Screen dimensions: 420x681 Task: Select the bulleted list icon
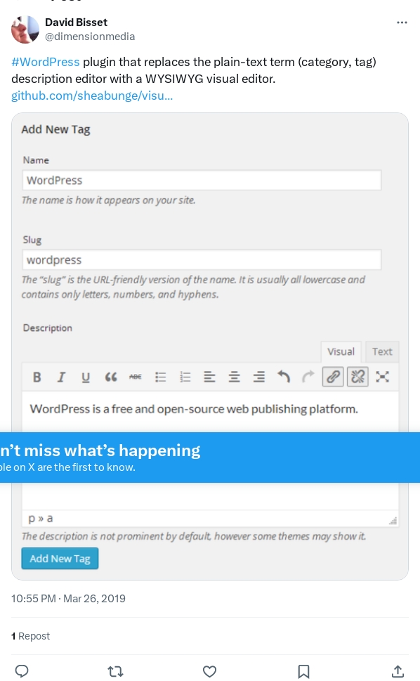pyautogui.click(x=161, y=377)
